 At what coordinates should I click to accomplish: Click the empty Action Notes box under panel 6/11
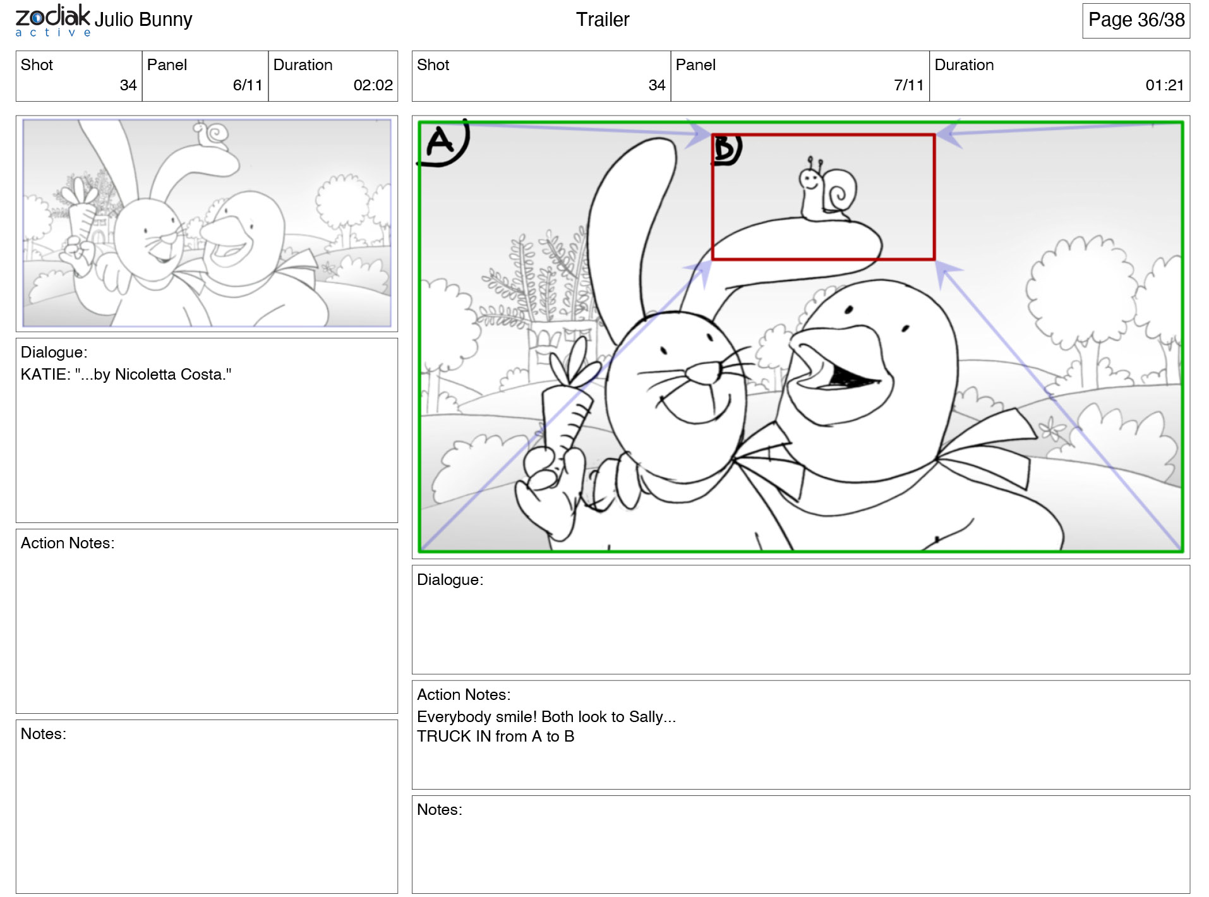[x=207, y=621]
